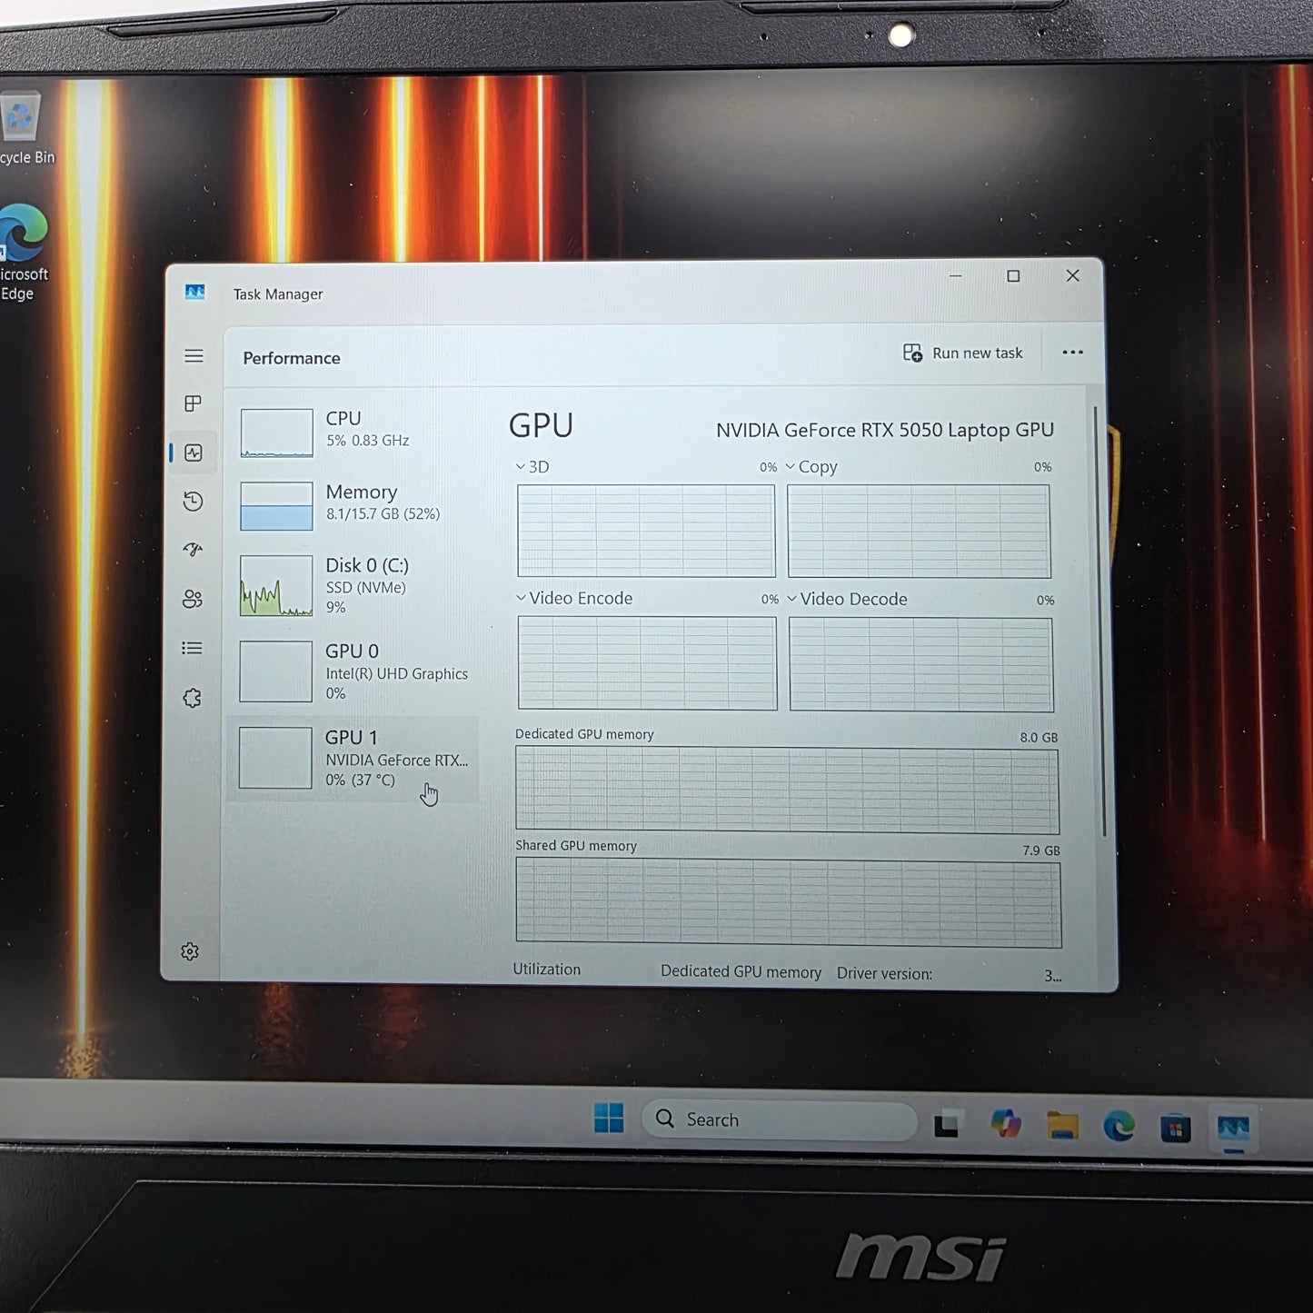This screenshot has width=1313, height=1313.
Task: Open Microsoft Store from the taskbar
Action: [x=1175, y=1129]
